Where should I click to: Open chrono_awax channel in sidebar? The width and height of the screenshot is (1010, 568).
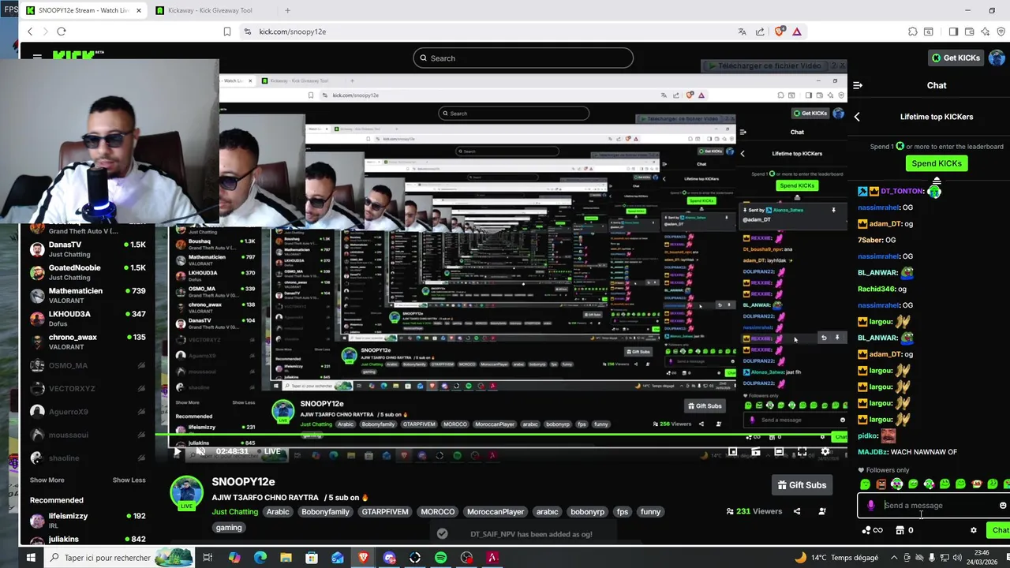click(x=87, y=342)
